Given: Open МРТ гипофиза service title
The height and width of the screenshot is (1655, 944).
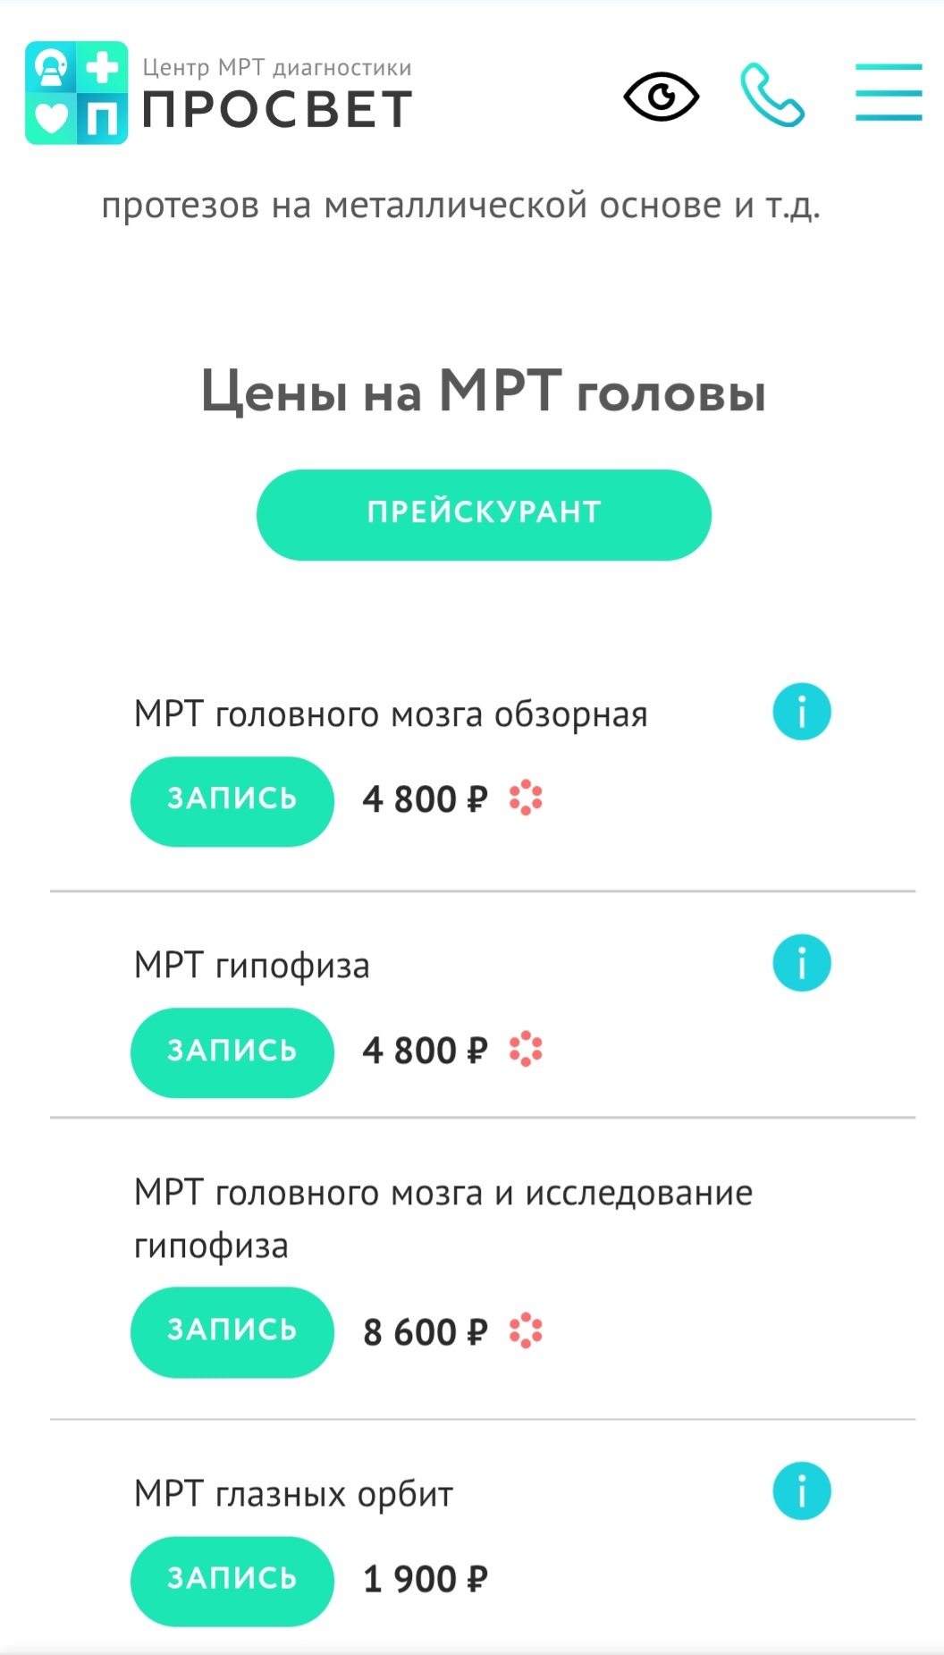Looking at the screenshot, I should pyautogui.click(x=251, y=967).
